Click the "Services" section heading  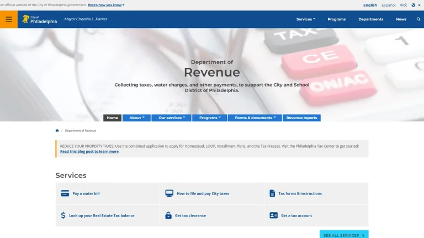click(x=71, y=175)
